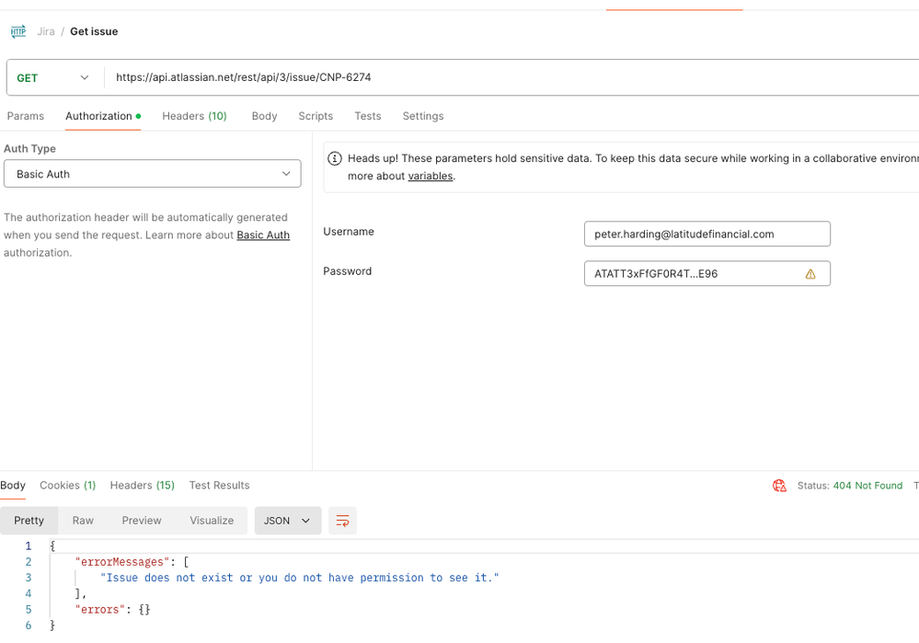Click line number 6 in response gutter

(x=29, y=625)
